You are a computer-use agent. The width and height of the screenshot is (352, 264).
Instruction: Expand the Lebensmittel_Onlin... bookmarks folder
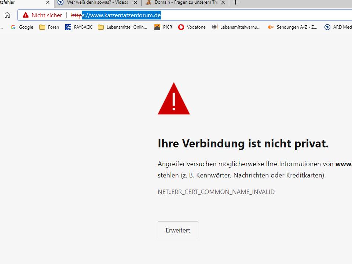pos(122,27)
